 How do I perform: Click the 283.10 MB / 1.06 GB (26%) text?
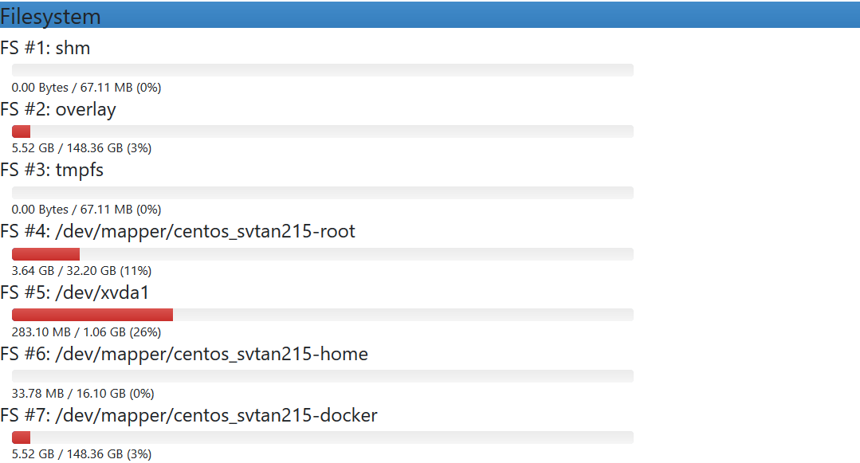[86, 332]
